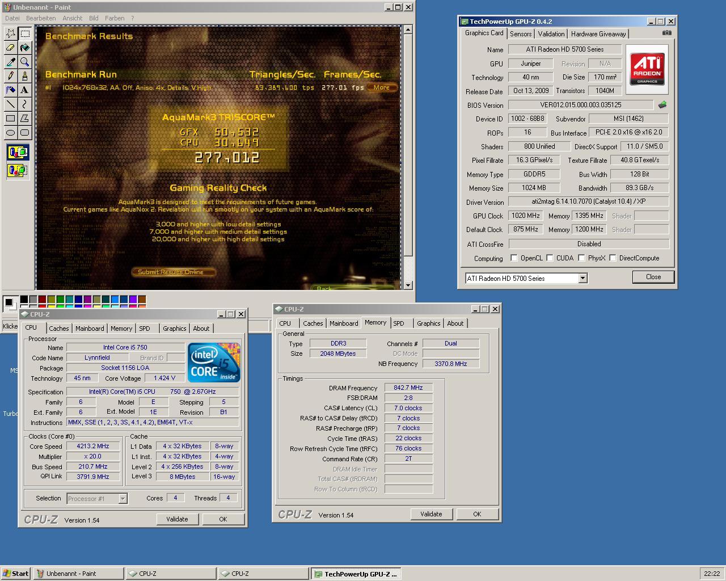Image resolution: width=726 pixels, height=581 pixels.
Task: Select the Text tool in Paint
Action: (x=24, y=90)
